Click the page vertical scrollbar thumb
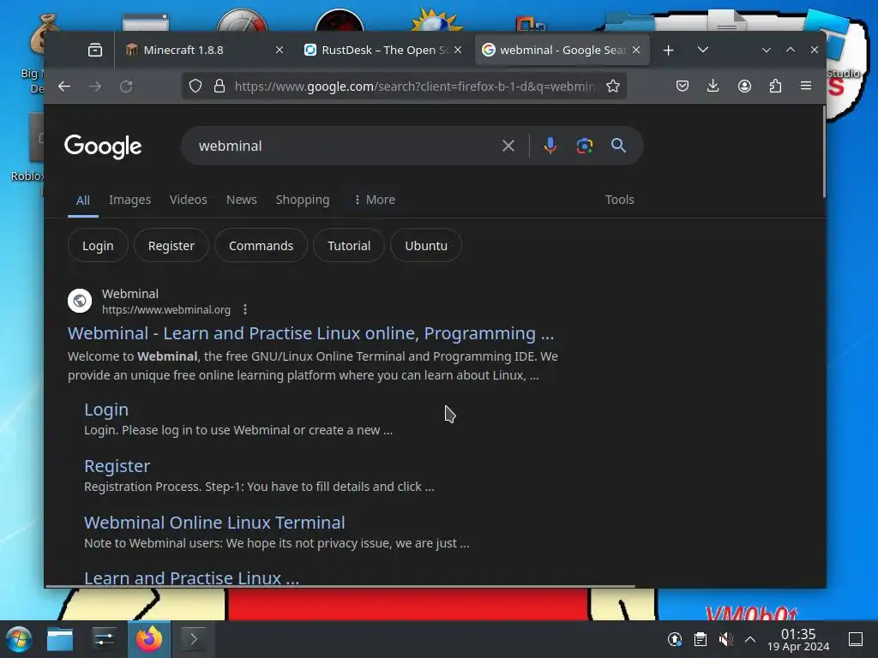This screenshot has width=878, height=658. (x=824, y=152)
